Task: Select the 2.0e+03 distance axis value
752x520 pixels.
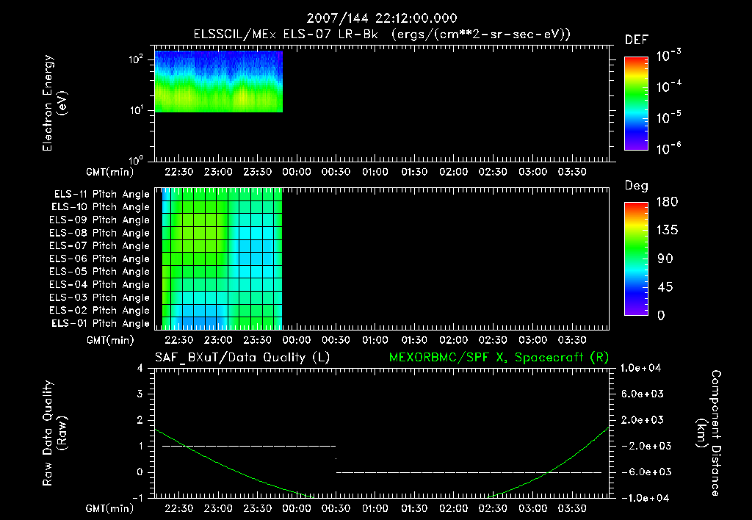Action: [x=642, y=419]
